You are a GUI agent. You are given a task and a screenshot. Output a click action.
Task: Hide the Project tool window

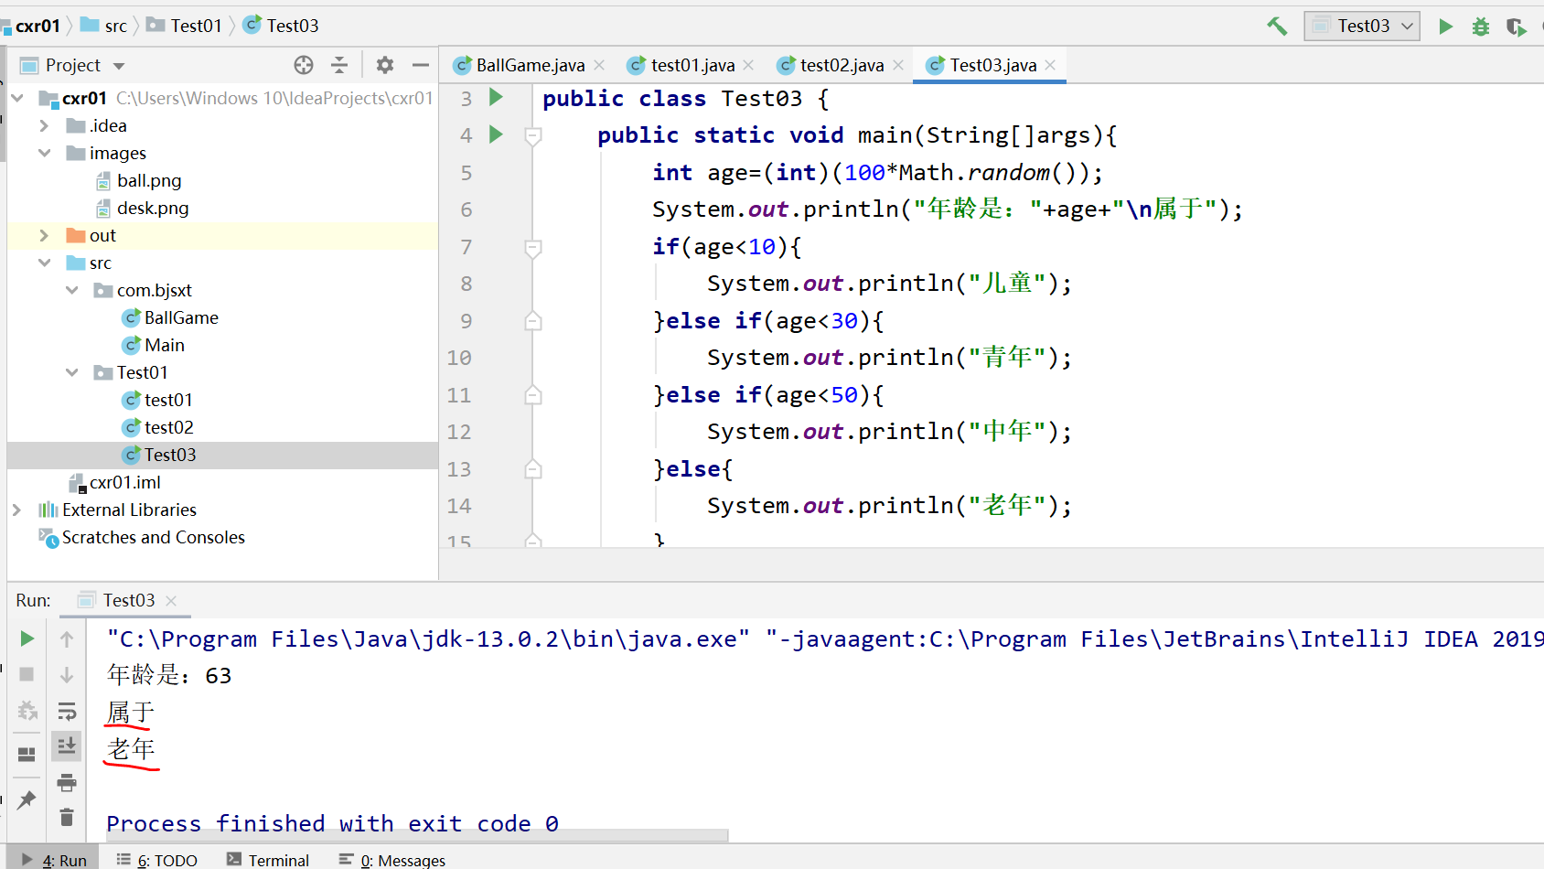[x=421, y=65]
